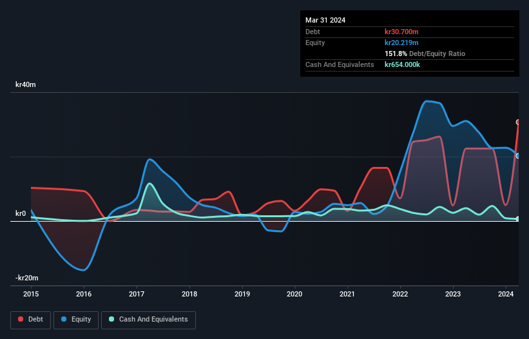This screenshot has height=339, width=529.
Task: Click the kr20.219m equity value
Action: pyautogui.click(x=401, y=43)
